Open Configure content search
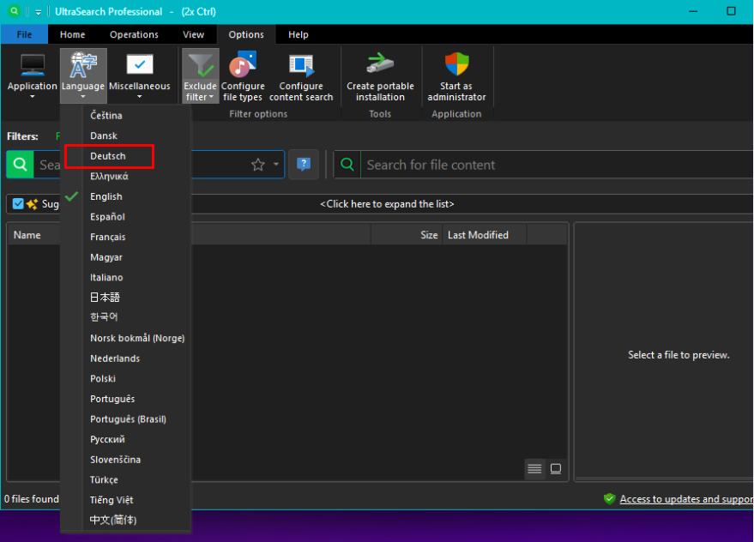Image resolution: width=754 pixels, height=542 pixels. [301, 66]
